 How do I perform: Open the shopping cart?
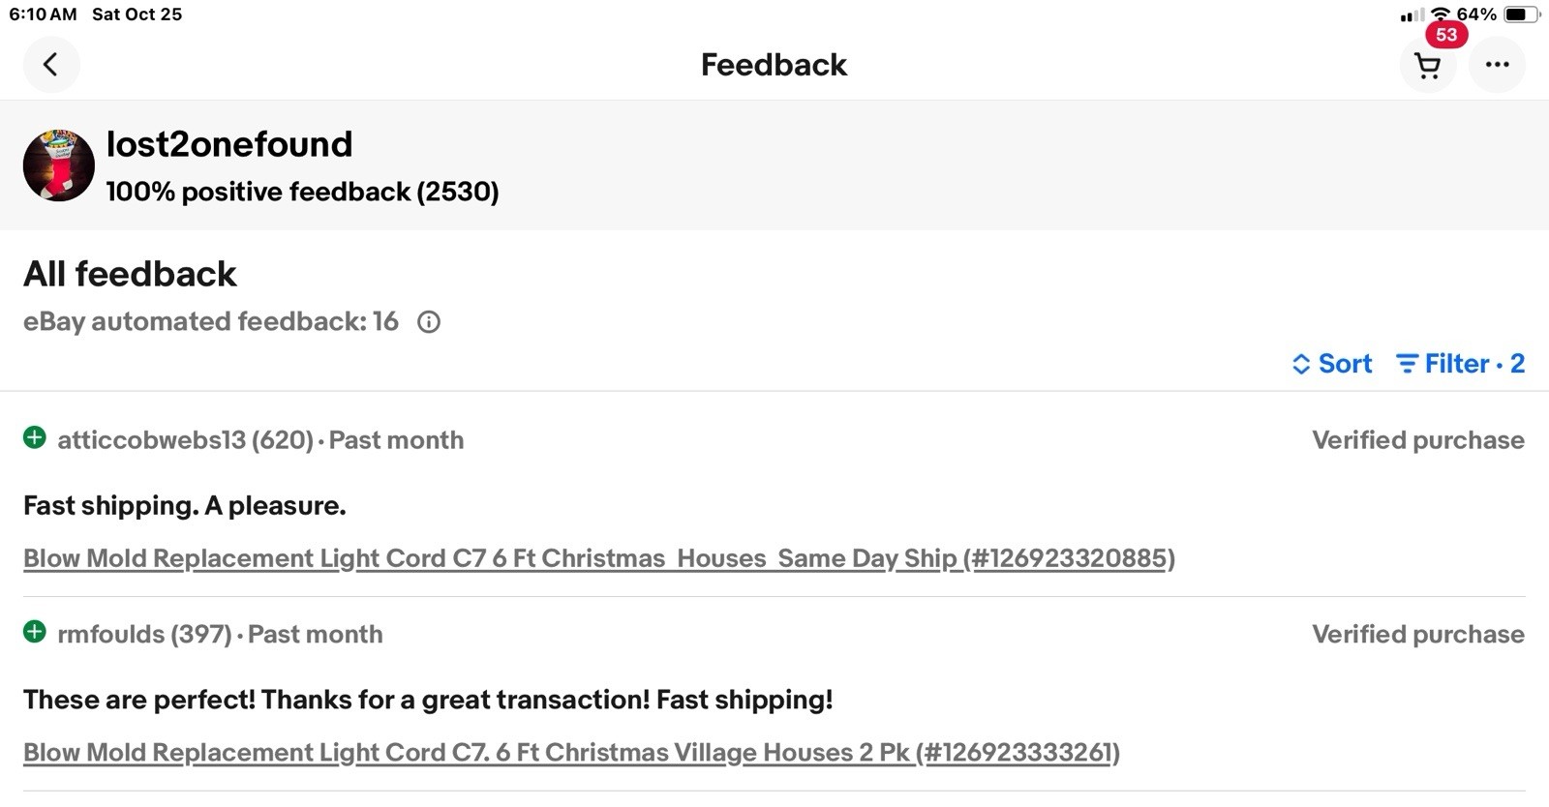[1427, 66]
